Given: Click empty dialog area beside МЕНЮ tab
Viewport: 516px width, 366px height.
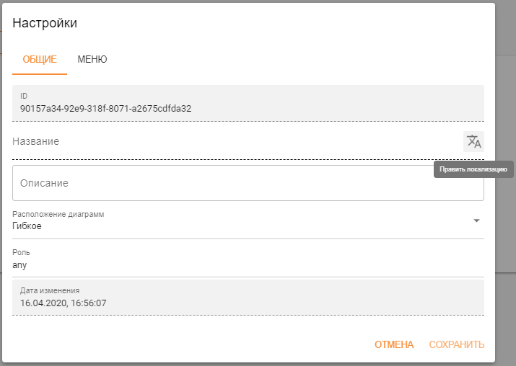Looking at the screenshot, I should (296, 60).
